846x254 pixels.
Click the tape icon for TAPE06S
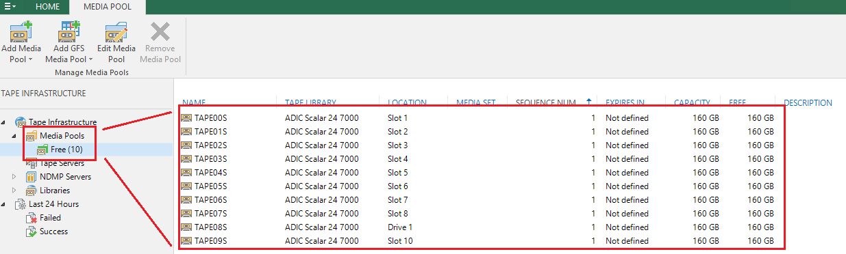pyautogui.click(x=186, y=200)
